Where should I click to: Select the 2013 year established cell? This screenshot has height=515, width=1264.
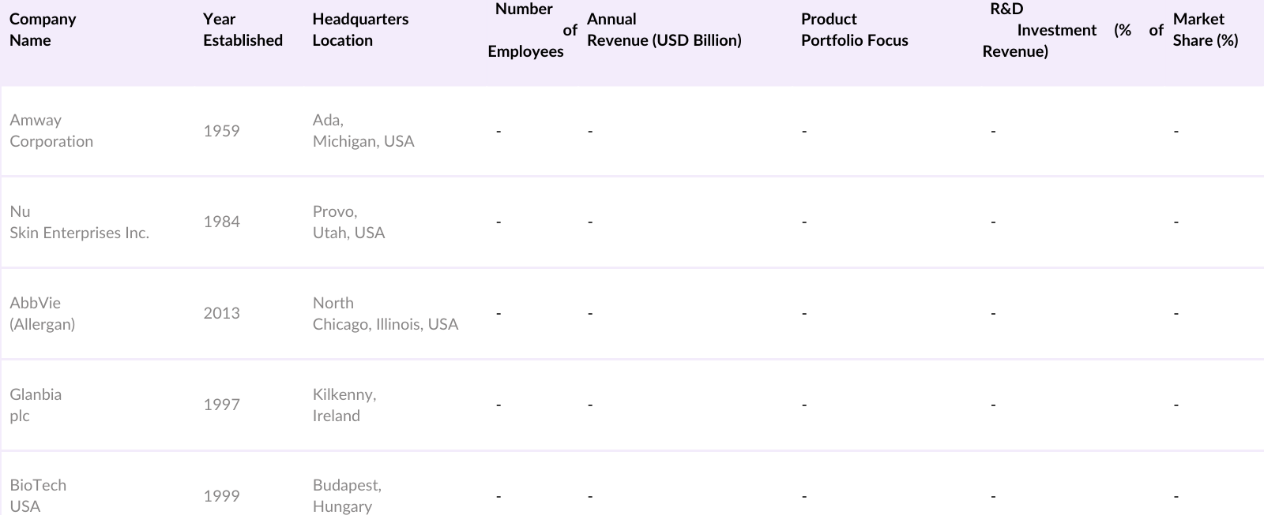pos(221,314)
